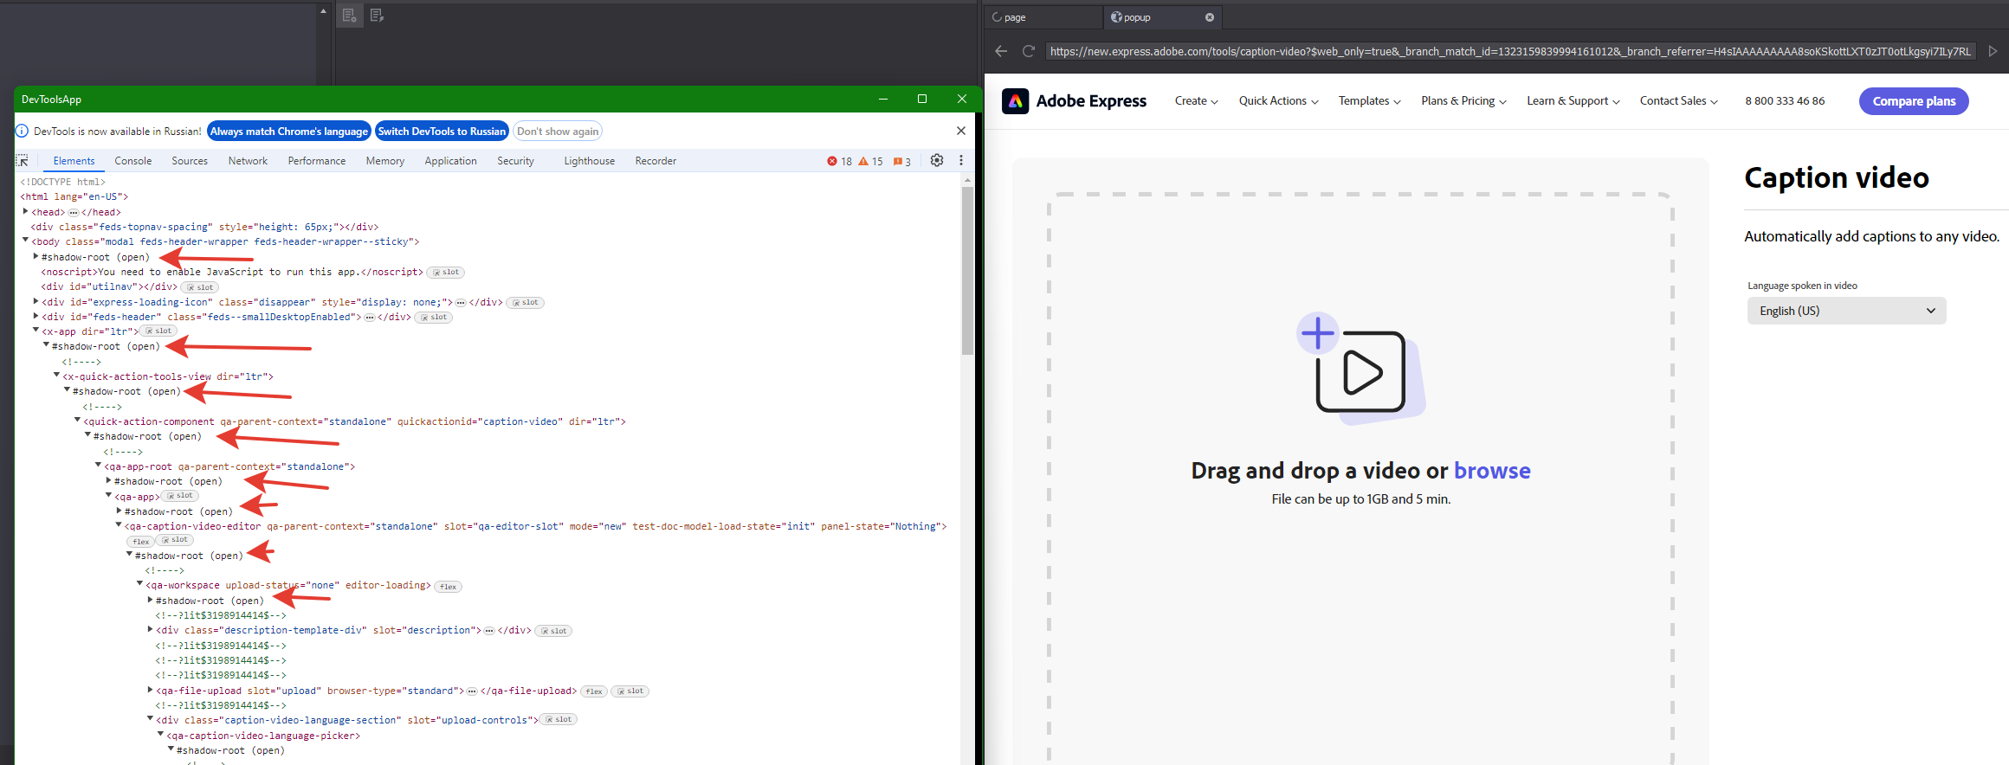Image resolution: width=2009 pixels, height=765 pixels.
Task: Open the English (US) language dropdown
Action: click(1846, 311)
